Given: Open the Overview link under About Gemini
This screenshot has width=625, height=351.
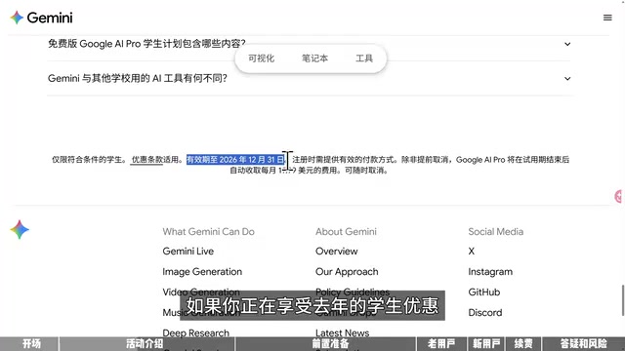Looking at the screenshot, I should (x=336, y=252).
